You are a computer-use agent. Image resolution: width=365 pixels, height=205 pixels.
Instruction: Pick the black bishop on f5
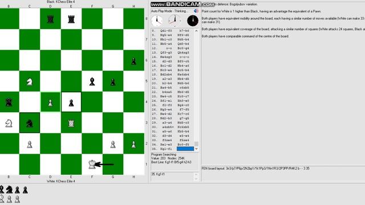pos(92,81)
